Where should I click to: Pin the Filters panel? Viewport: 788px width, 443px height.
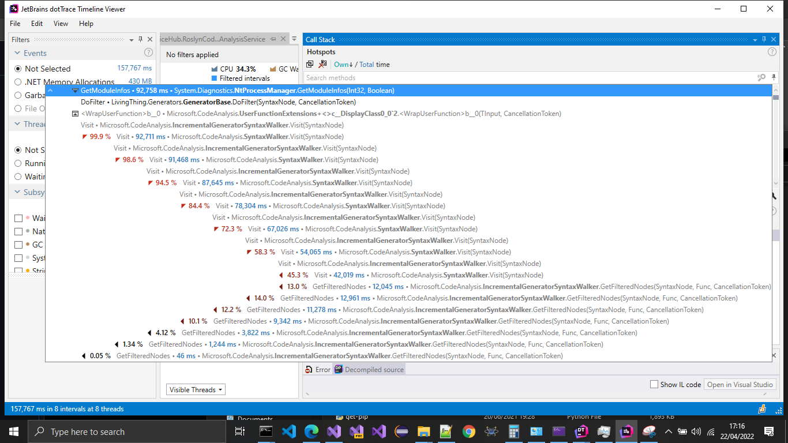pos(141,39)
